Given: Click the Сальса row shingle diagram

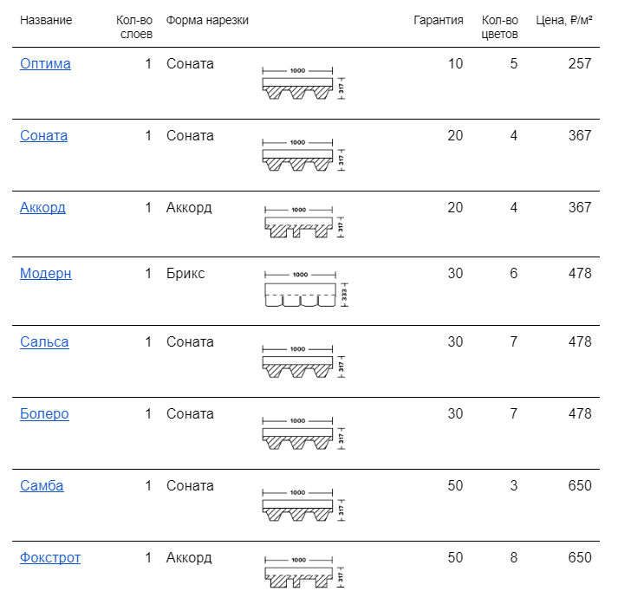Looking at the screenshot, I should pos(303,361).
